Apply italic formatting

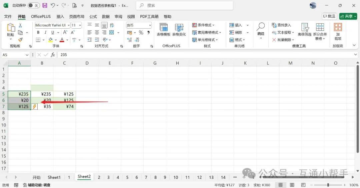coord(45,33)
